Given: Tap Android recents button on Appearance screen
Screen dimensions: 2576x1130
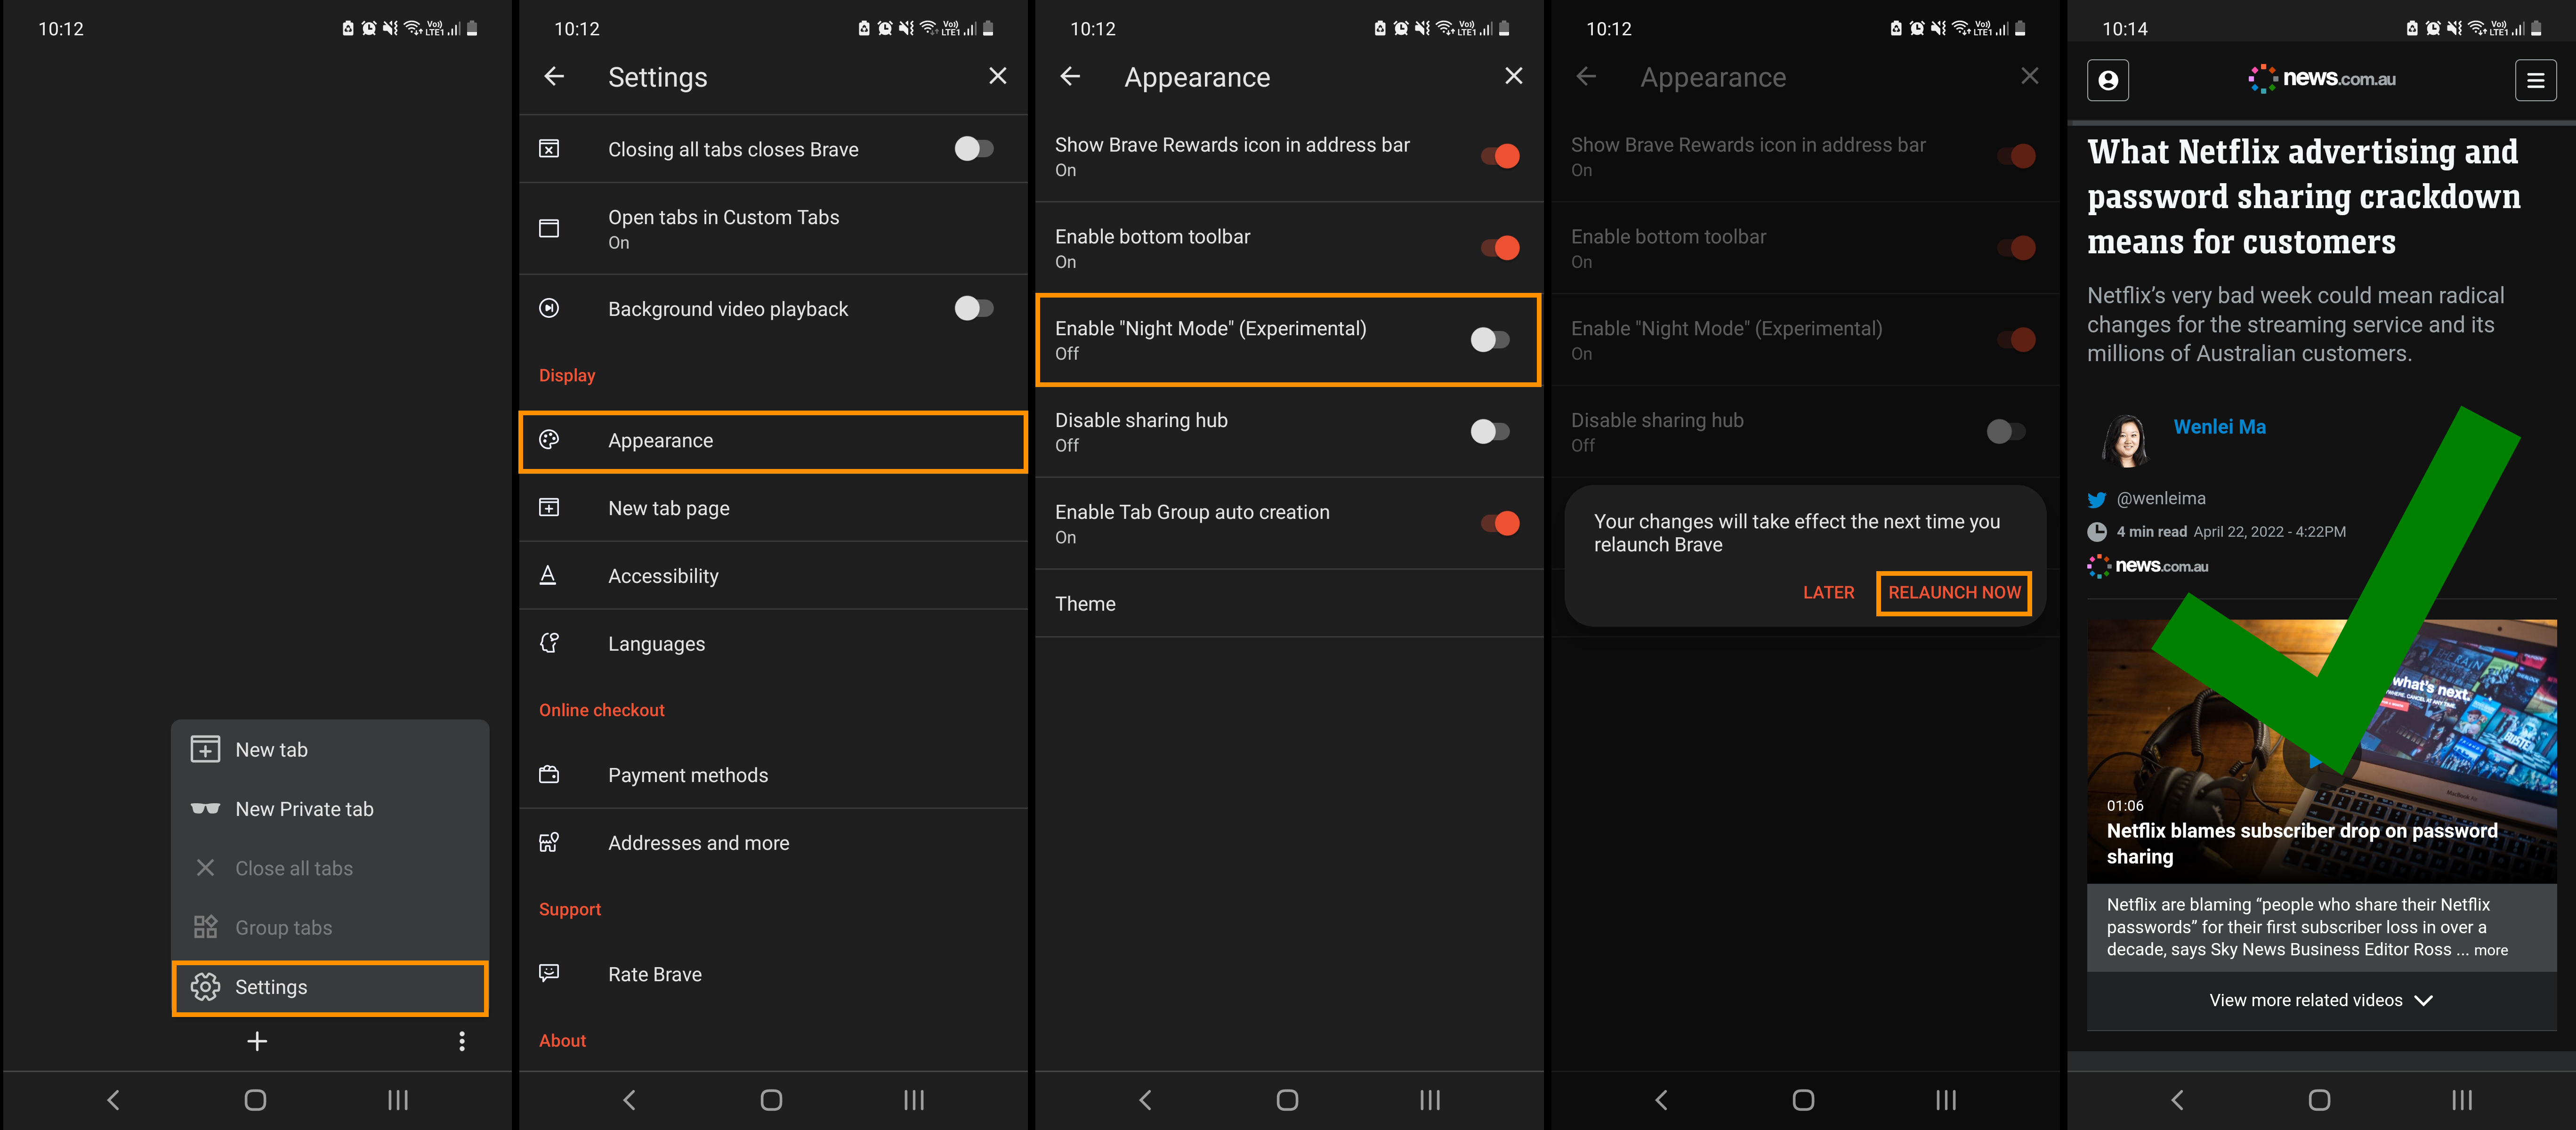Looking at the screenshot, I should 1430,1100.
